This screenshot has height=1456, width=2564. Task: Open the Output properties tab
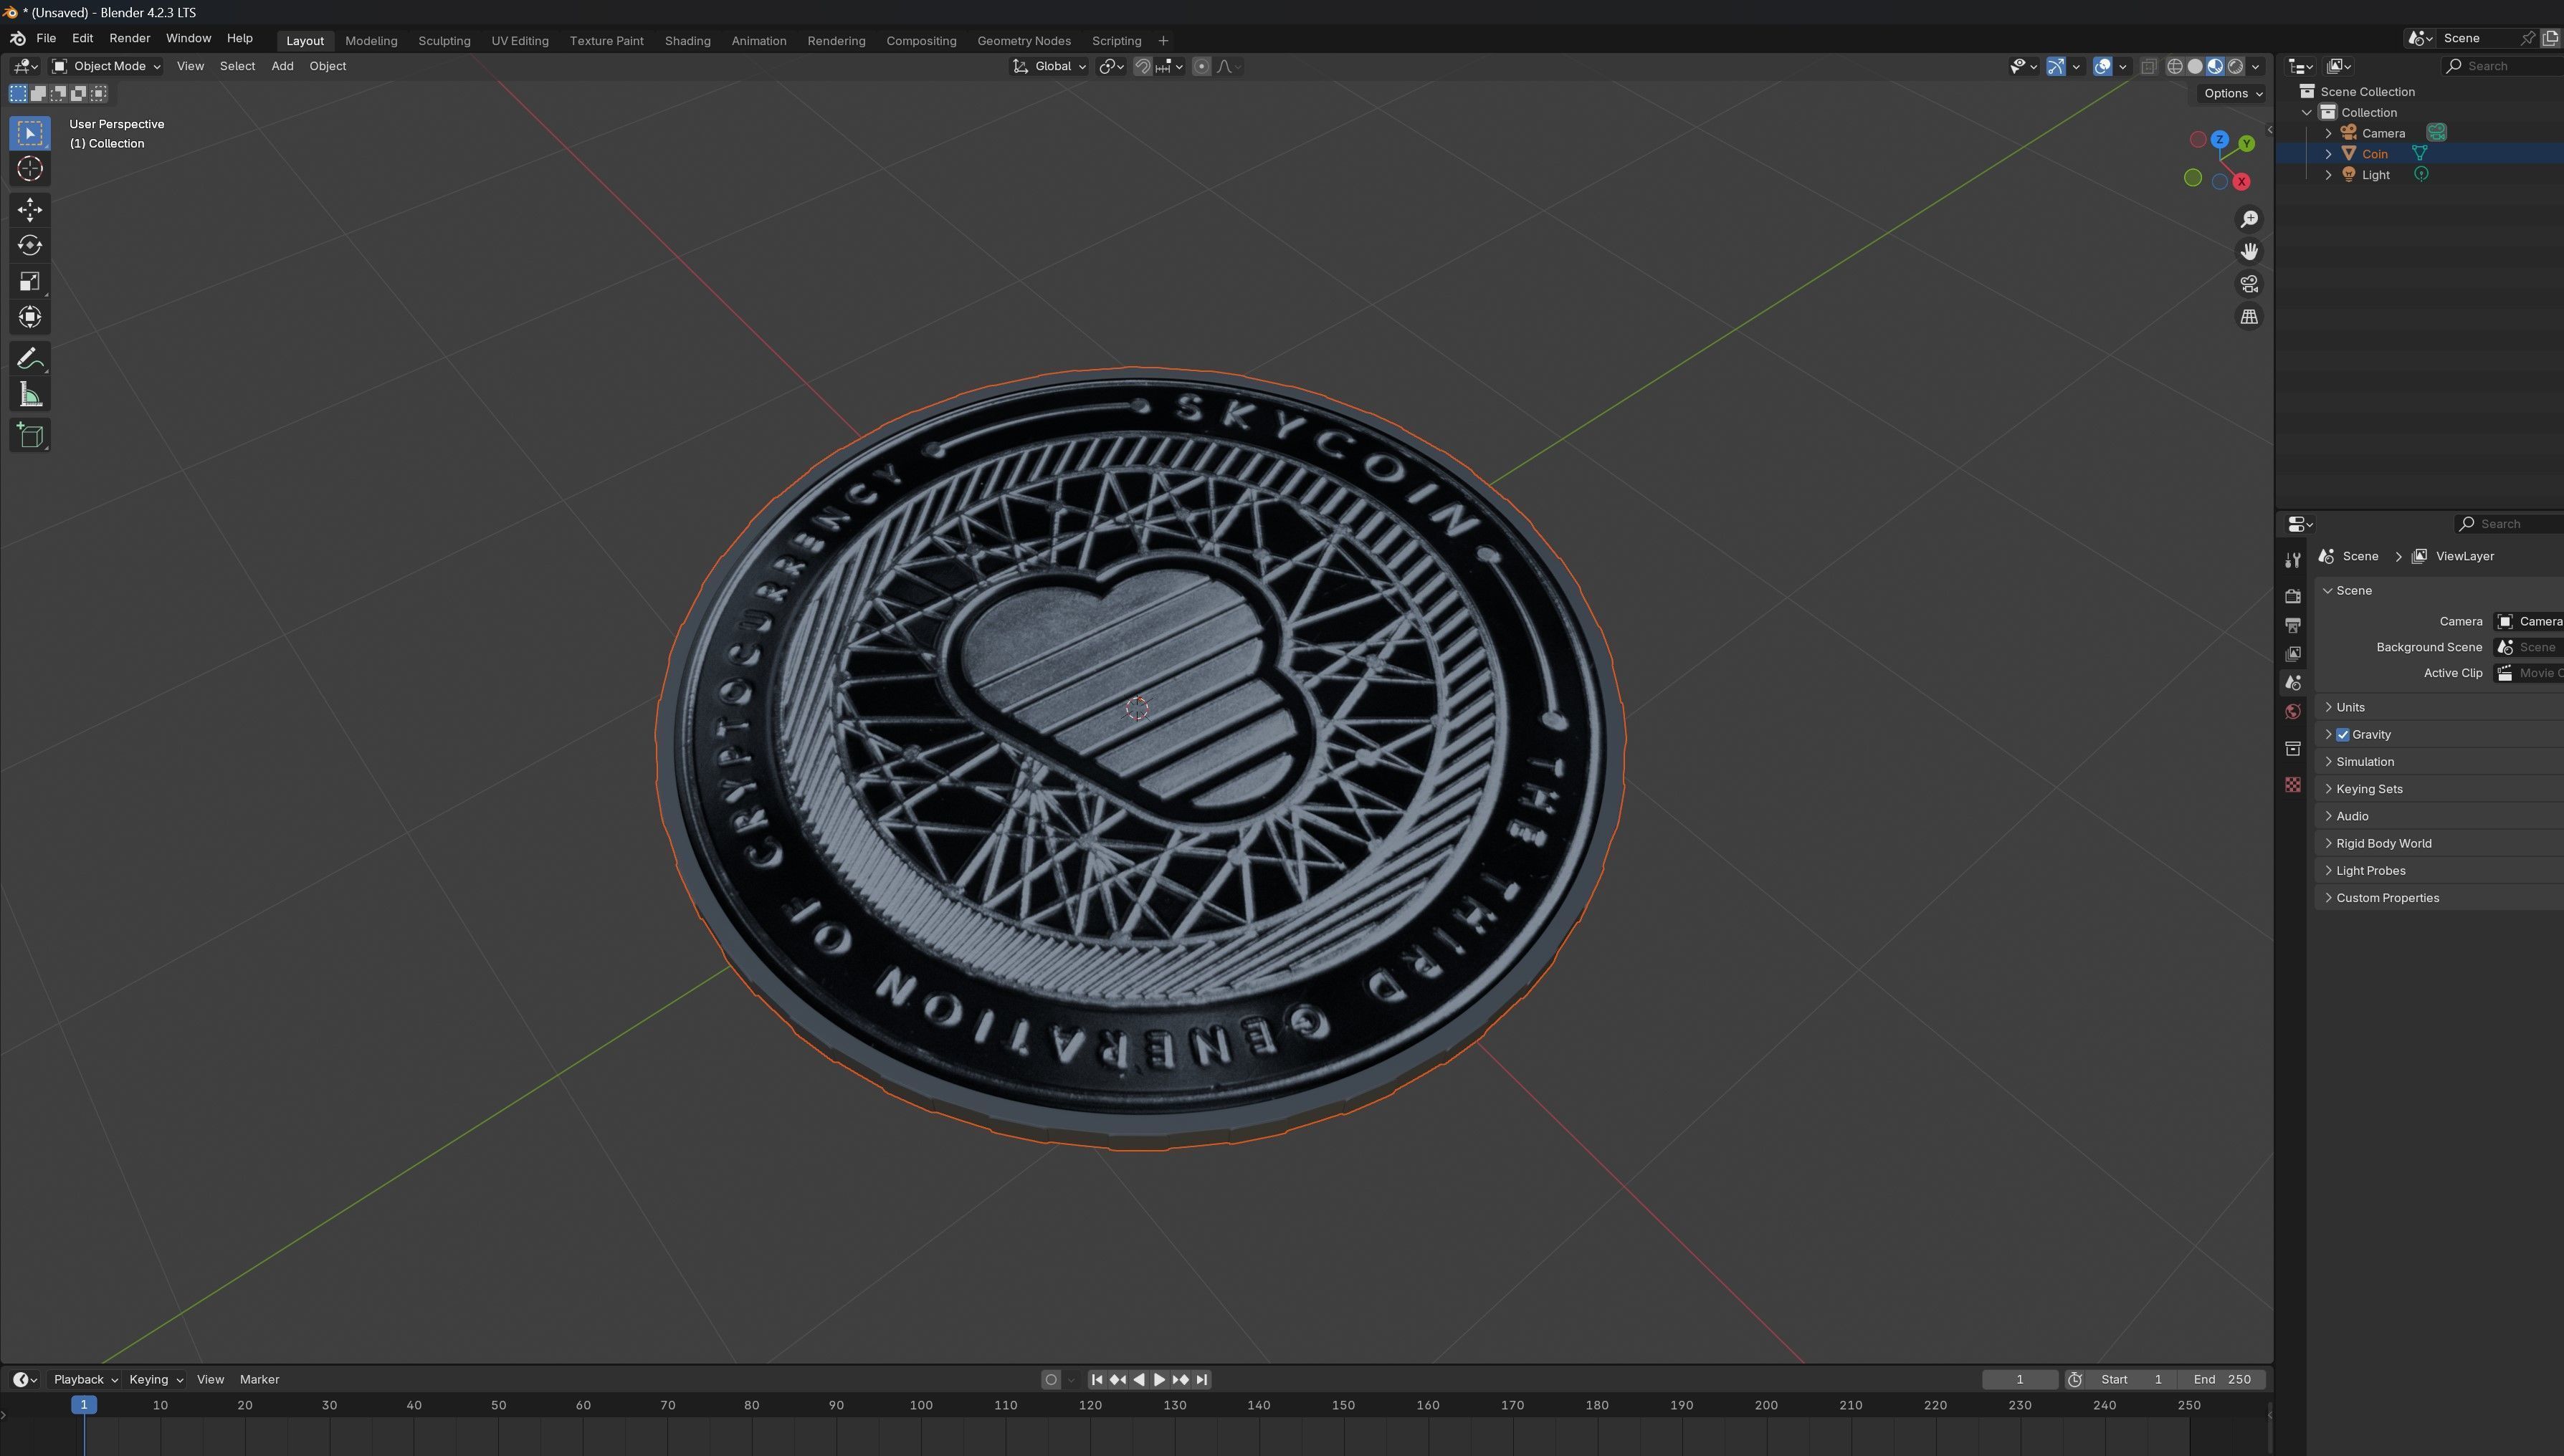(x=2293, y=625)
